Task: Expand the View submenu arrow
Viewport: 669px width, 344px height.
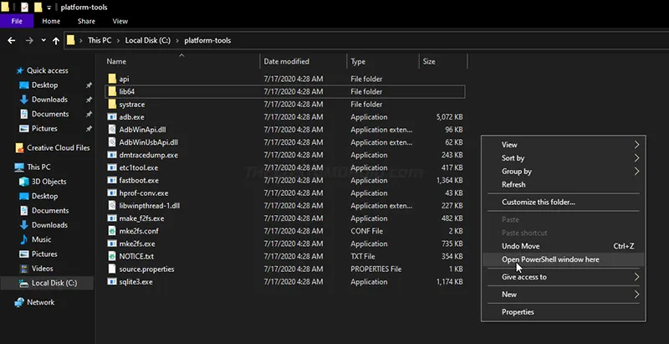Action: coord(636,145)
